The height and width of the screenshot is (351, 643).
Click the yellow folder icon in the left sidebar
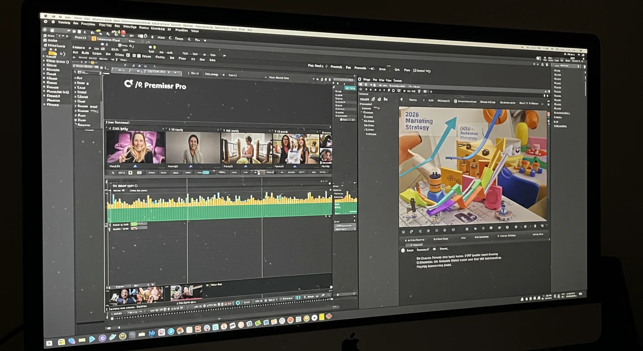click(53, 53)
